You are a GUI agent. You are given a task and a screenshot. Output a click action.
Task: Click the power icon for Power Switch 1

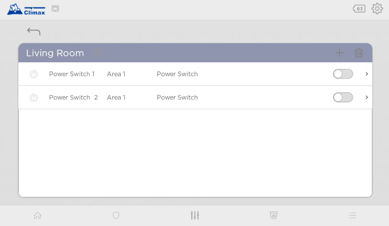33,74
